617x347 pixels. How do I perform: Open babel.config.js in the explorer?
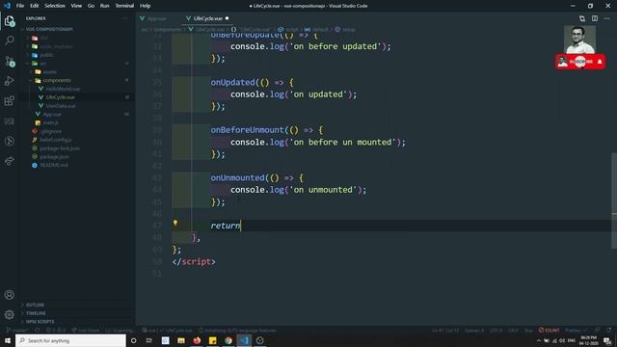coord(56,140)
